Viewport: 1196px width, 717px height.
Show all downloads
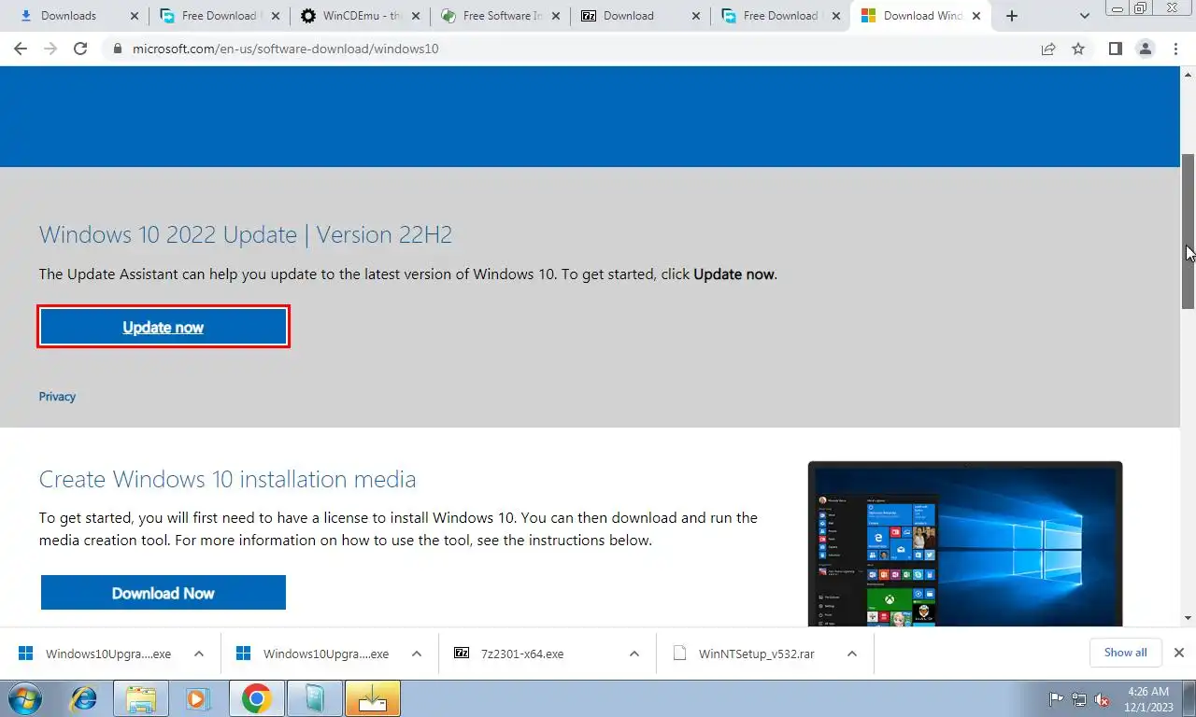[x=1125, y=653]
